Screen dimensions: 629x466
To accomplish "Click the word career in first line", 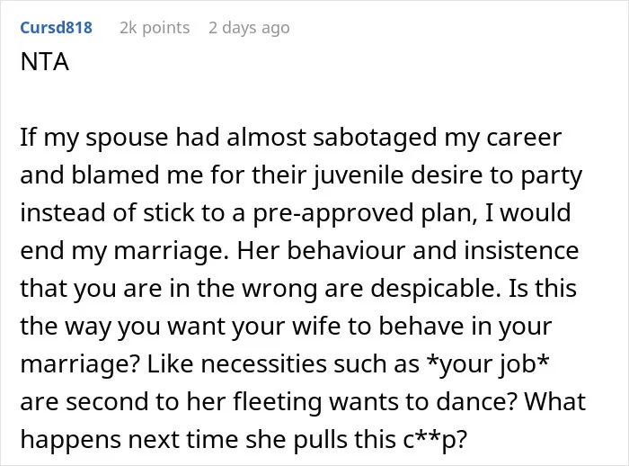I will coord(524,139).
